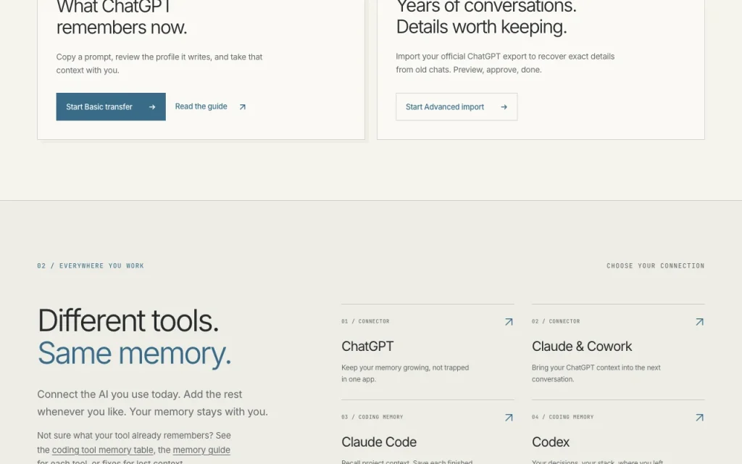742x464 pixels.
Task: Click the '02 / EVERYWHERE YOU WORK' label
Action: tap(91, 265)
